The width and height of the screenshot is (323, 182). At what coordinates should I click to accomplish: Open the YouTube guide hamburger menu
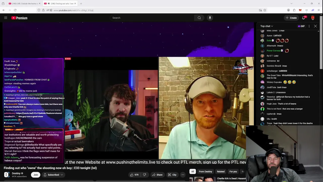[6, 18]
